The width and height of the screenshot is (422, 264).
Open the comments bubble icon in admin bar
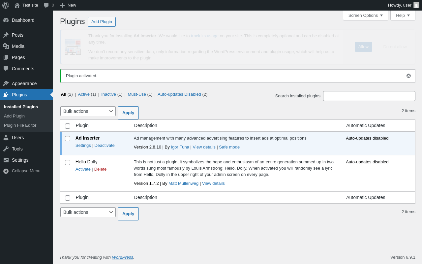point(46,5)
